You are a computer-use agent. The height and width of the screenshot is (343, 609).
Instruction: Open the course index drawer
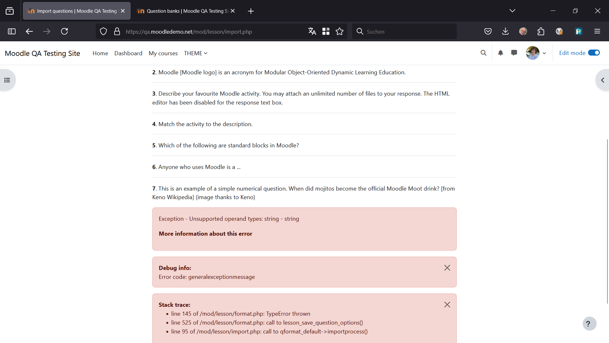tap(7, 80)
